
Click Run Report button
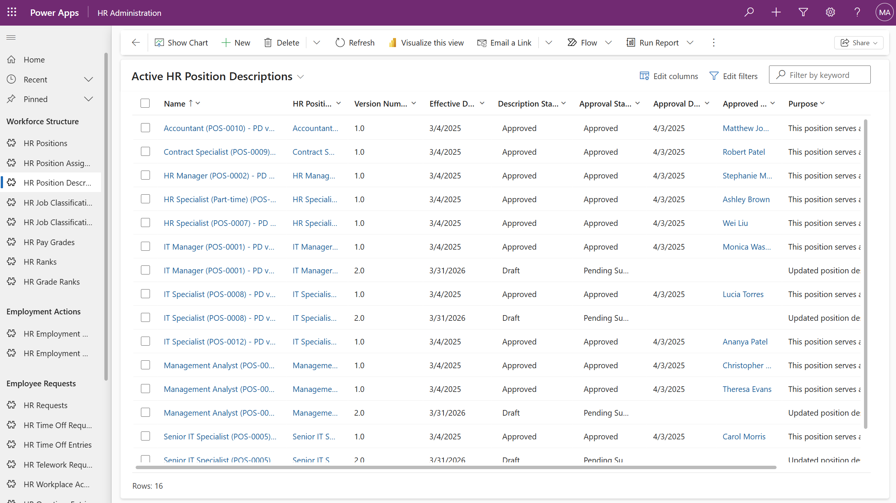[653, 43]
